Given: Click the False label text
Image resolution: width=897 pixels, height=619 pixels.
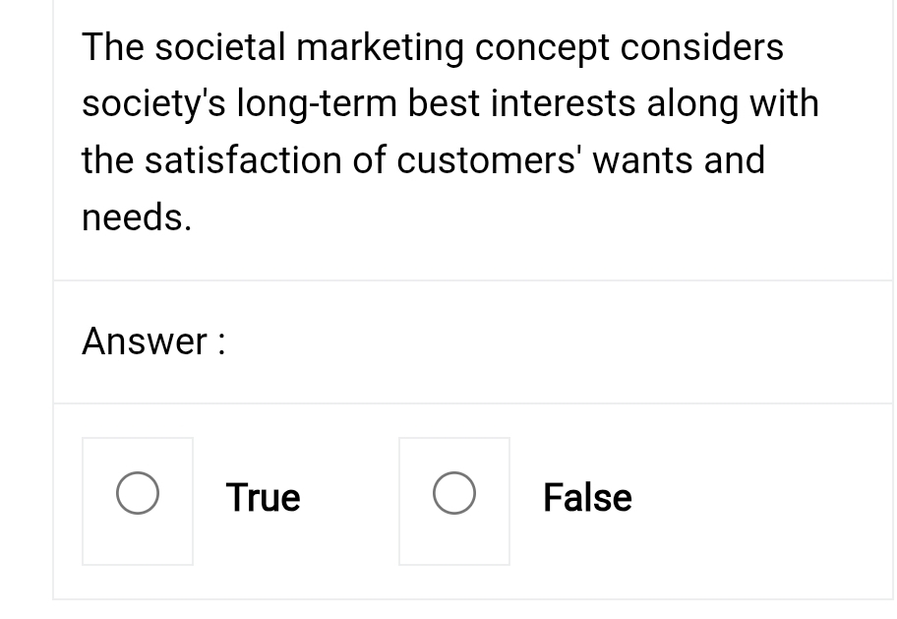Looking at the screenshot, I should pos(586,497).
